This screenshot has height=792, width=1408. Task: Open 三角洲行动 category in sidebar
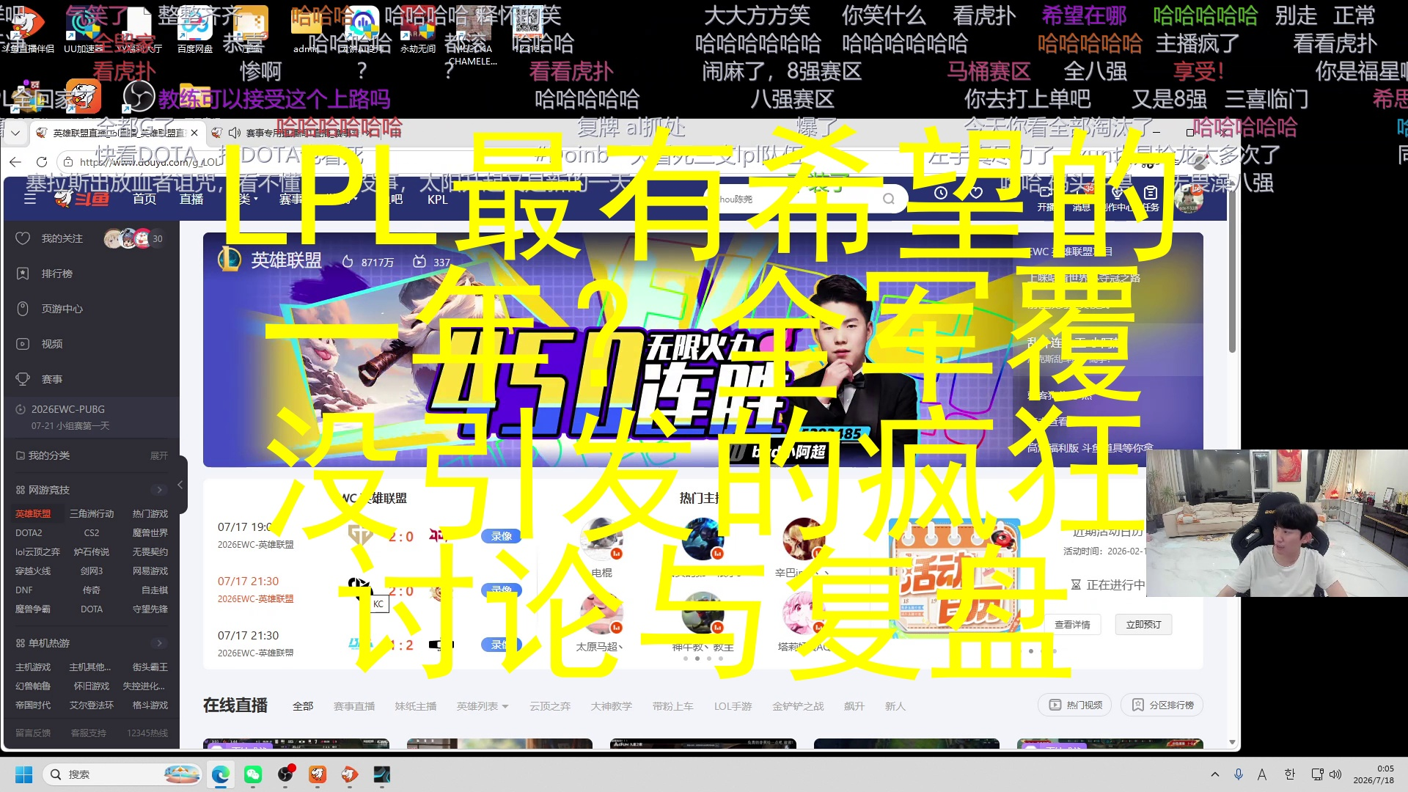tap(92, 514)
